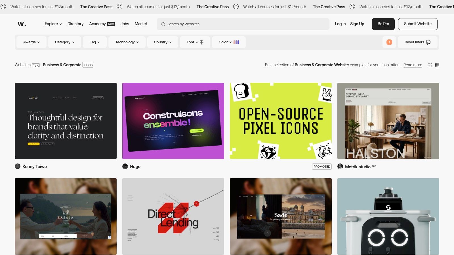
Task: Open the Open-Source Pixel Icons thumbnail
Action: [281, 121]
